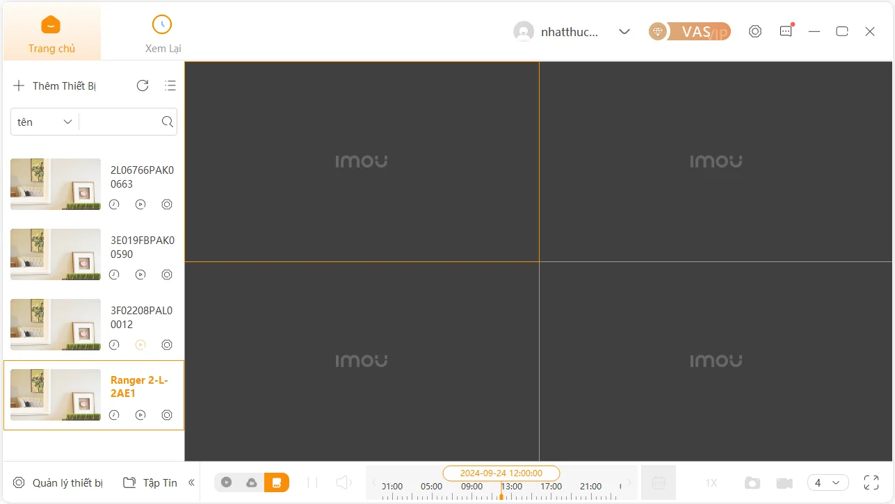The width and height of the screenshot is (895, 504).
Task: Open playback history for Ranger 2-L-2AE1
Action: [x=115, y=415]
